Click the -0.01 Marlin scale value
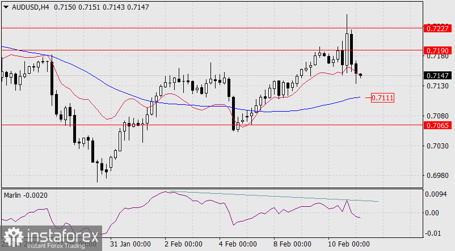 pos(434,233)
